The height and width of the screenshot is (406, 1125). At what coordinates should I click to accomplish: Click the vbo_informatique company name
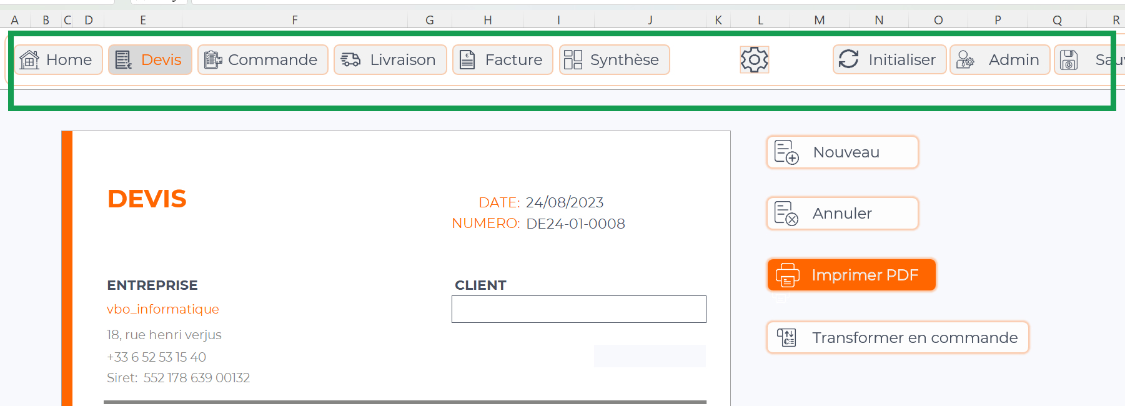[163, 309]
